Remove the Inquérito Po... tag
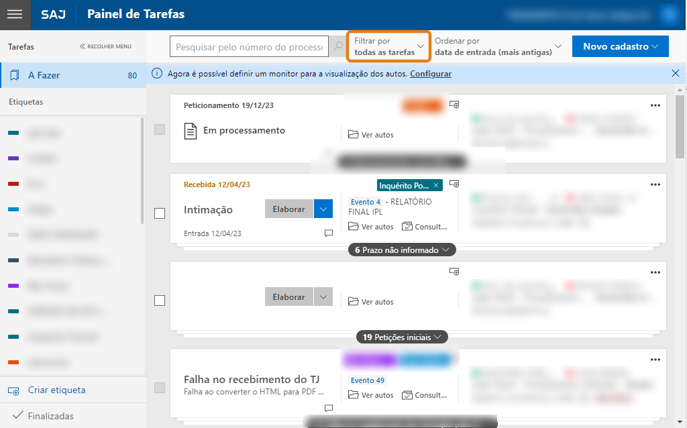Image resolution: width=687 pixels, height=428 pixels. click(436, 186)
